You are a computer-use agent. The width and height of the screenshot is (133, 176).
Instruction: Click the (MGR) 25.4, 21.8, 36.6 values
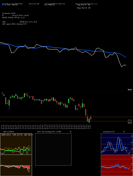click(28, 22)
